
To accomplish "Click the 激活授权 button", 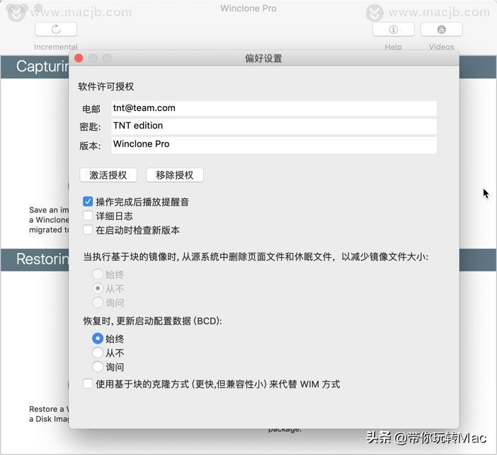I will point(108,175).
